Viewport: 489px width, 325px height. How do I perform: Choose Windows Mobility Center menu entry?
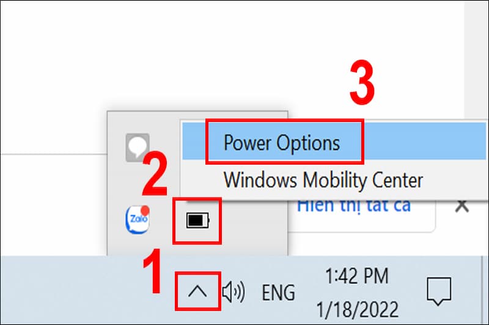[323, 180]
